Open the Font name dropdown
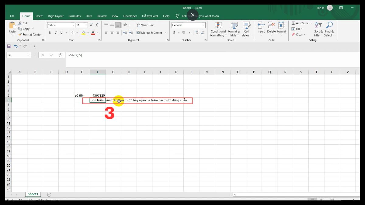 pyautogui.click(x=74, y=25)
